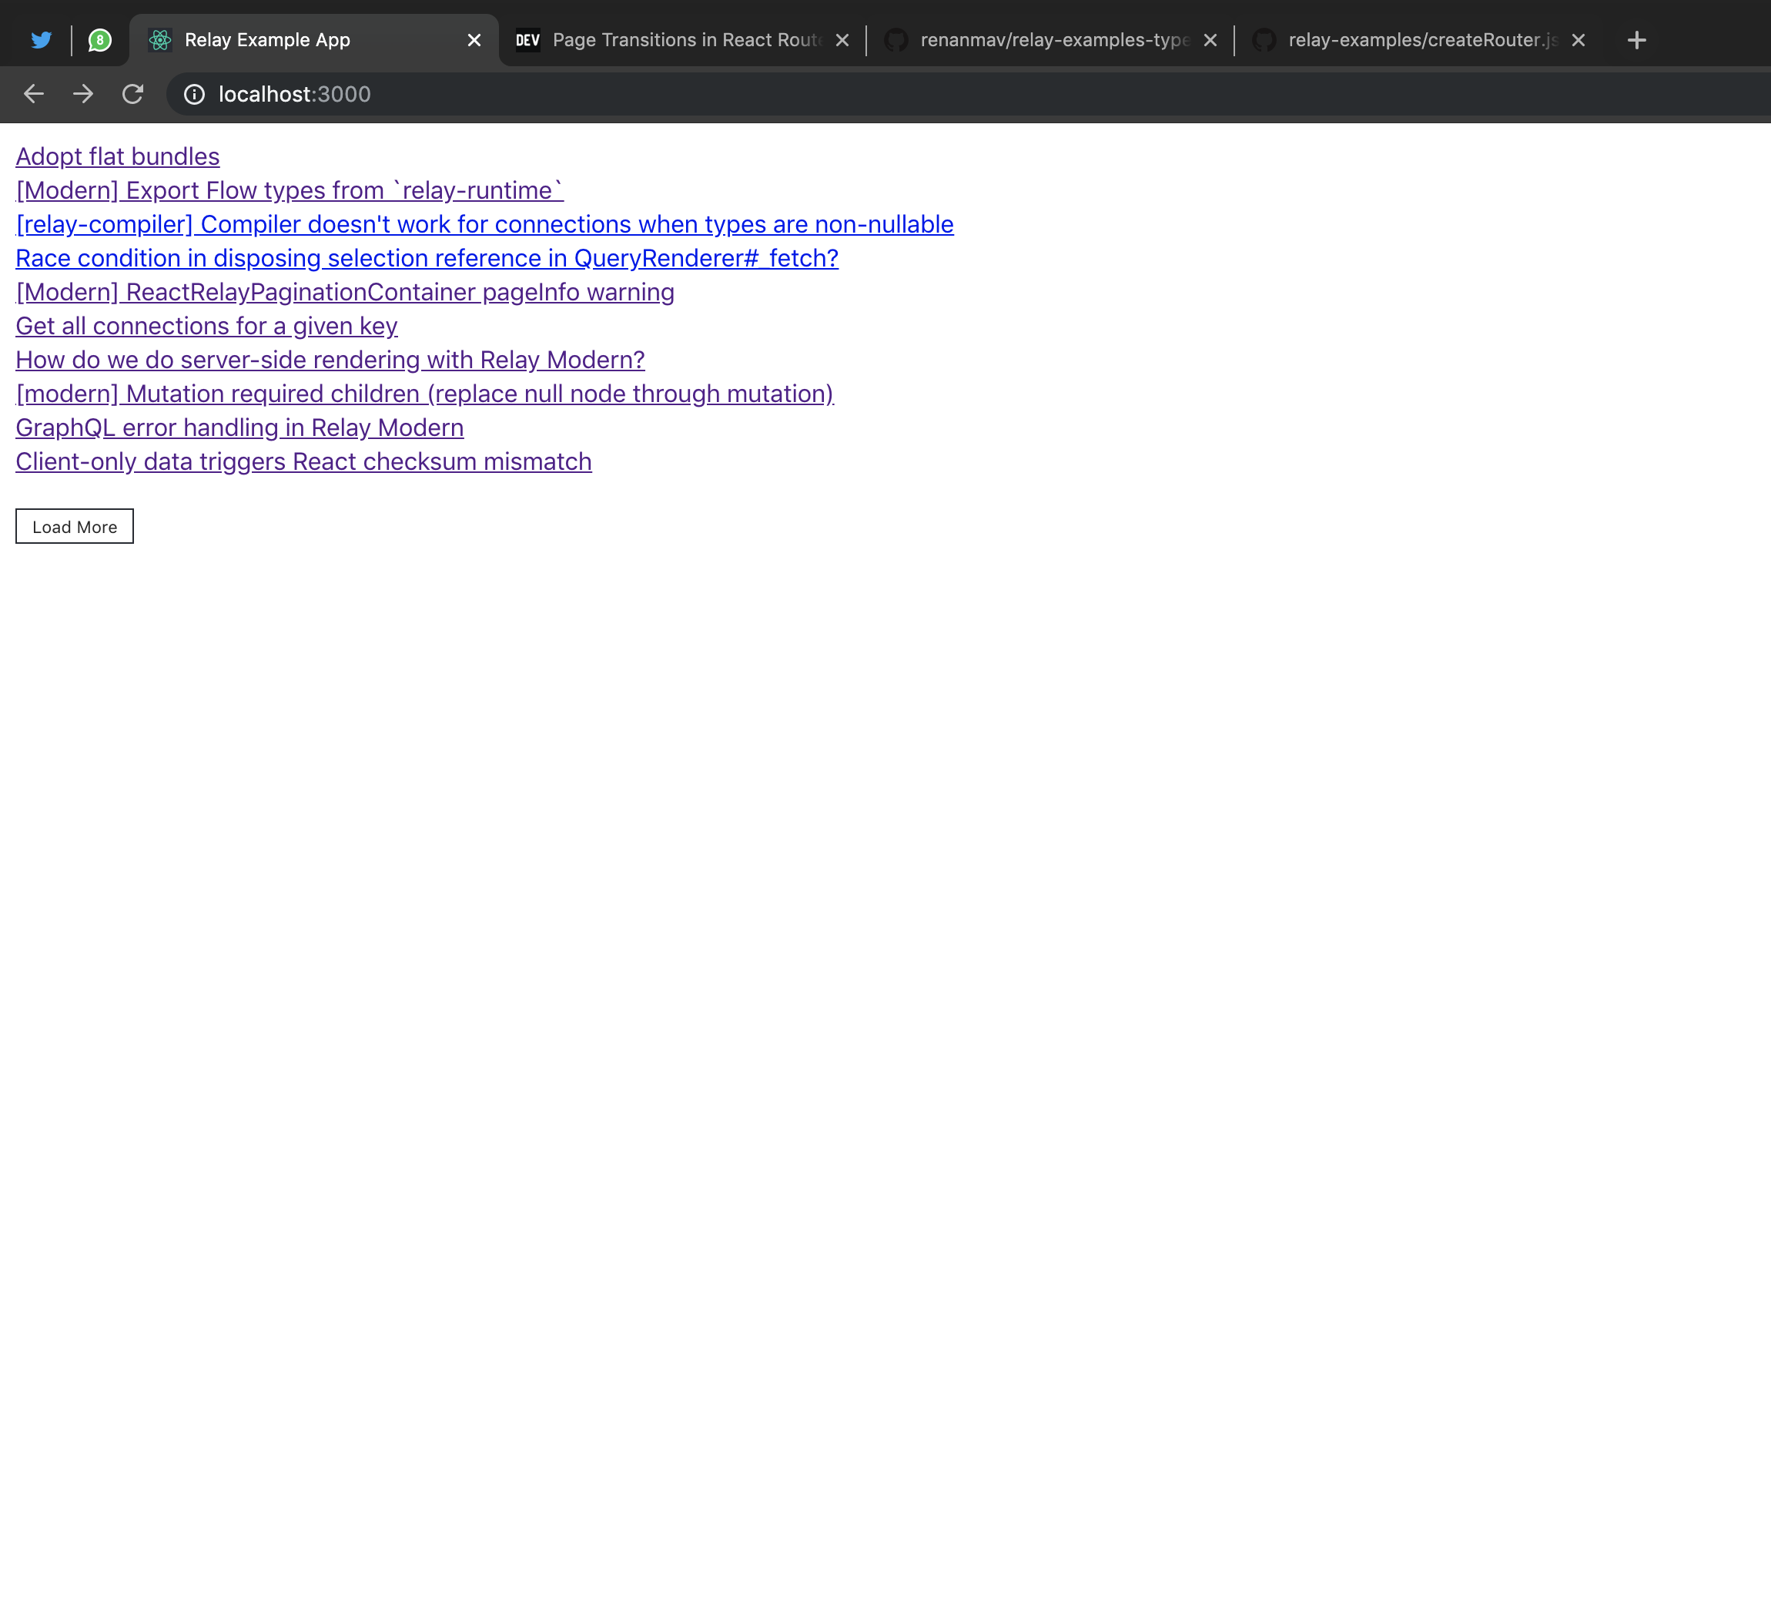Click the browser forward arrow
The image size is (1771, 1616).
(x=82, y=94)
